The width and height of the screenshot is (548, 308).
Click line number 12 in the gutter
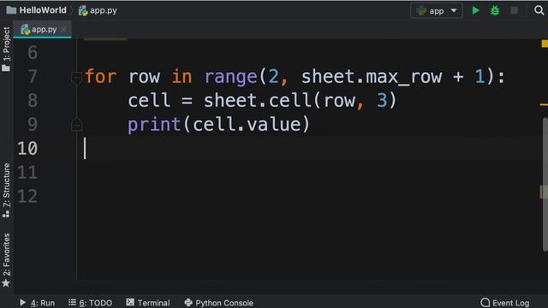pos(27,196)
